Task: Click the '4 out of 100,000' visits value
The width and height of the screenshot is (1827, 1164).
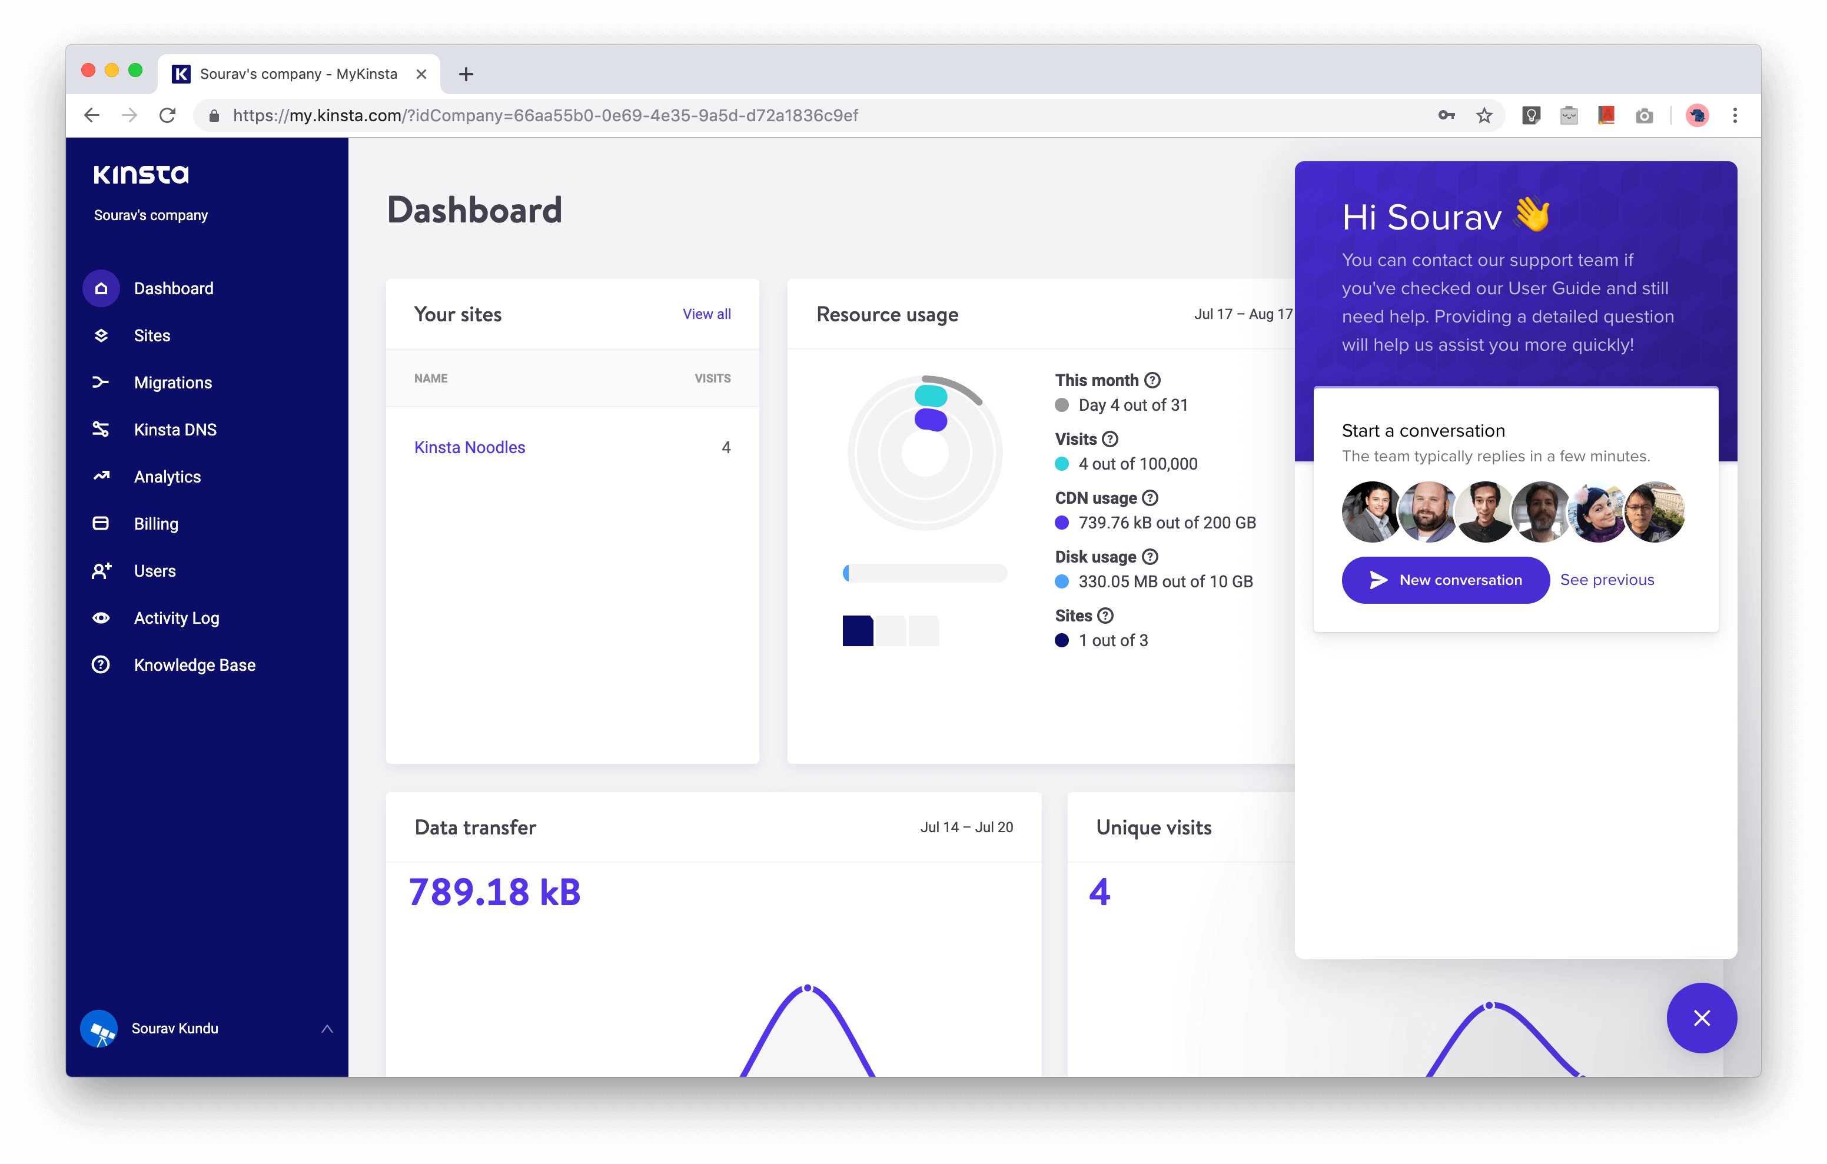Action: pyautogui.click(x=1138, y=464)
